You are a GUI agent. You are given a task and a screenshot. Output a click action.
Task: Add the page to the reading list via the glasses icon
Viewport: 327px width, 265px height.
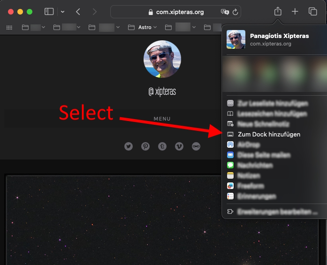230,103
